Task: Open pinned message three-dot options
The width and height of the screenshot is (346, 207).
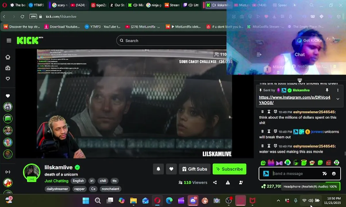Action: point(338,90)
